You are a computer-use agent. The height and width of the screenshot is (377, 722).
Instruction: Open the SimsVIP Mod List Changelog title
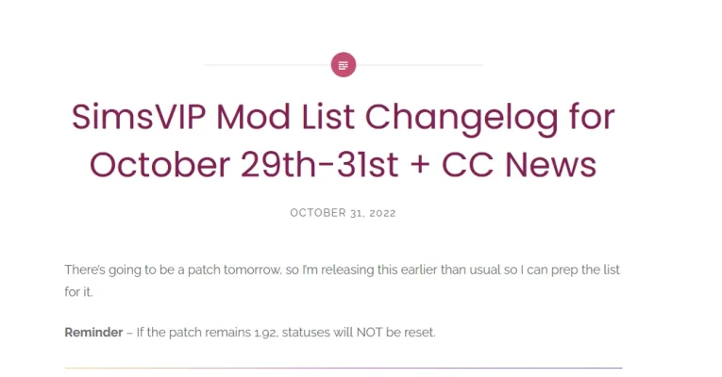tap(343, 140)
